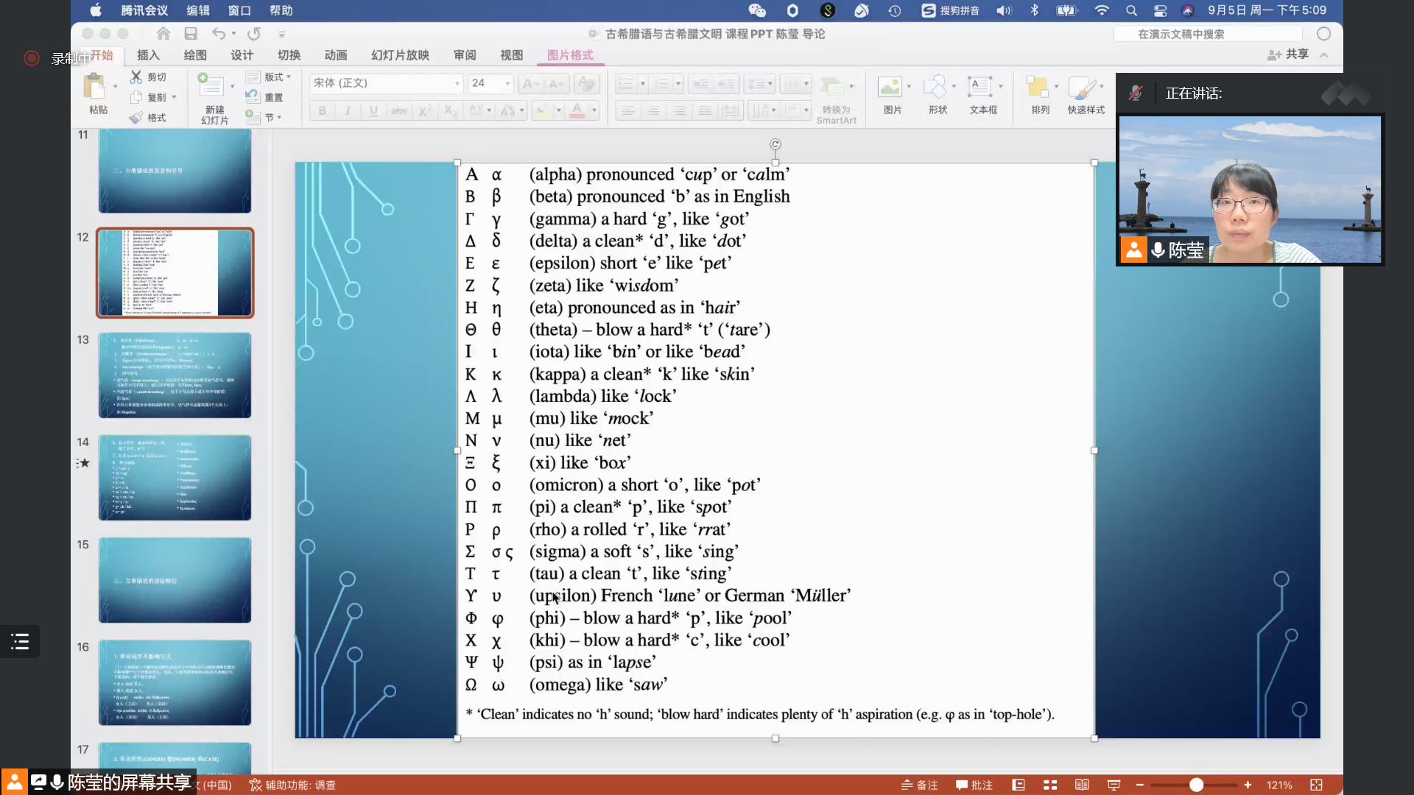Click the 共享 share button

pyautogui.click(x=1288, y=54)
